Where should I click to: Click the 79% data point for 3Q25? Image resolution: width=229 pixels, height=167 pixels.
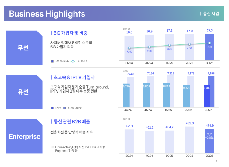click(210, 43)
